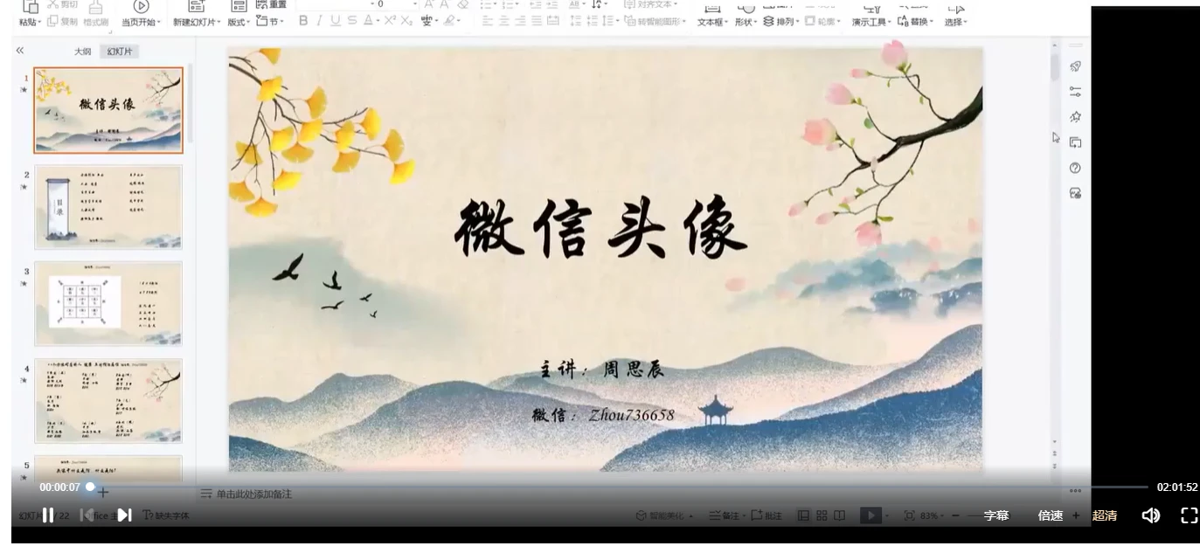Pause the video playback
Viewport: 1200px width, 546px height.
point(48,515)
